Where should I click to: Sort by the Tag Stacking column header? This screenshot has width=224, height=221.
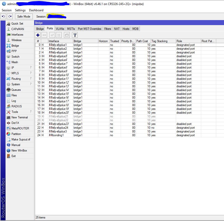164,41
